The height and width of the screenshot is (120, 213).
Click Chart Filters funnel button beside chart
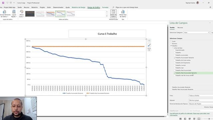click(x=149, y=49)
